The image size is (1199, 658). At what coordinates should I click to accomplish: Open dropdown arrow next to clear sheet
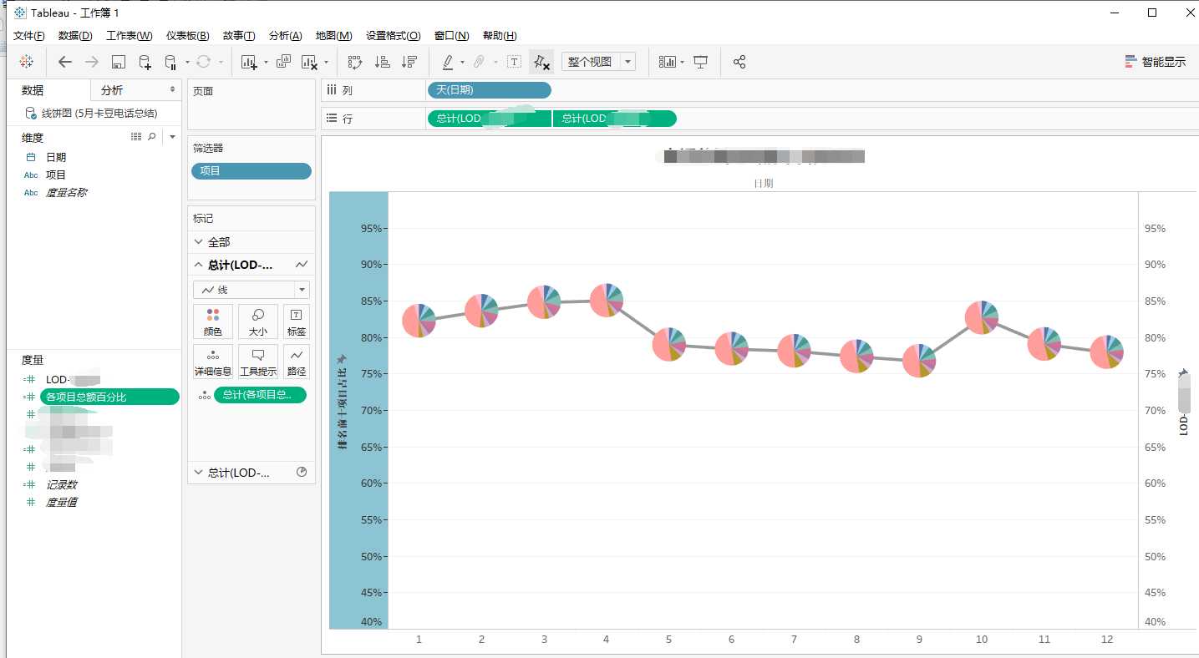click(326, 63)
